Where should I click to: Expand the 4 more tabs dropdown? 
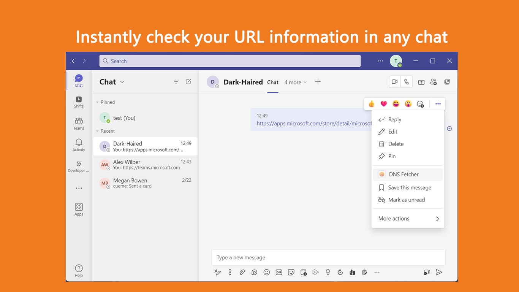[x=295, y=82]
